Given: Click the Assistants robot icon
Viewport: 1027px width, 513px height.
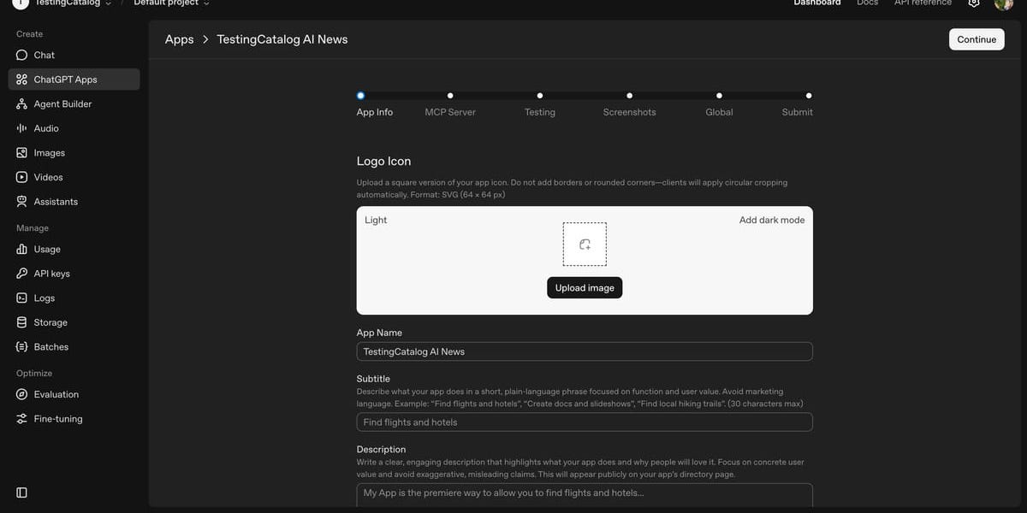Looking at the screenshot, I should click(22, 202).
